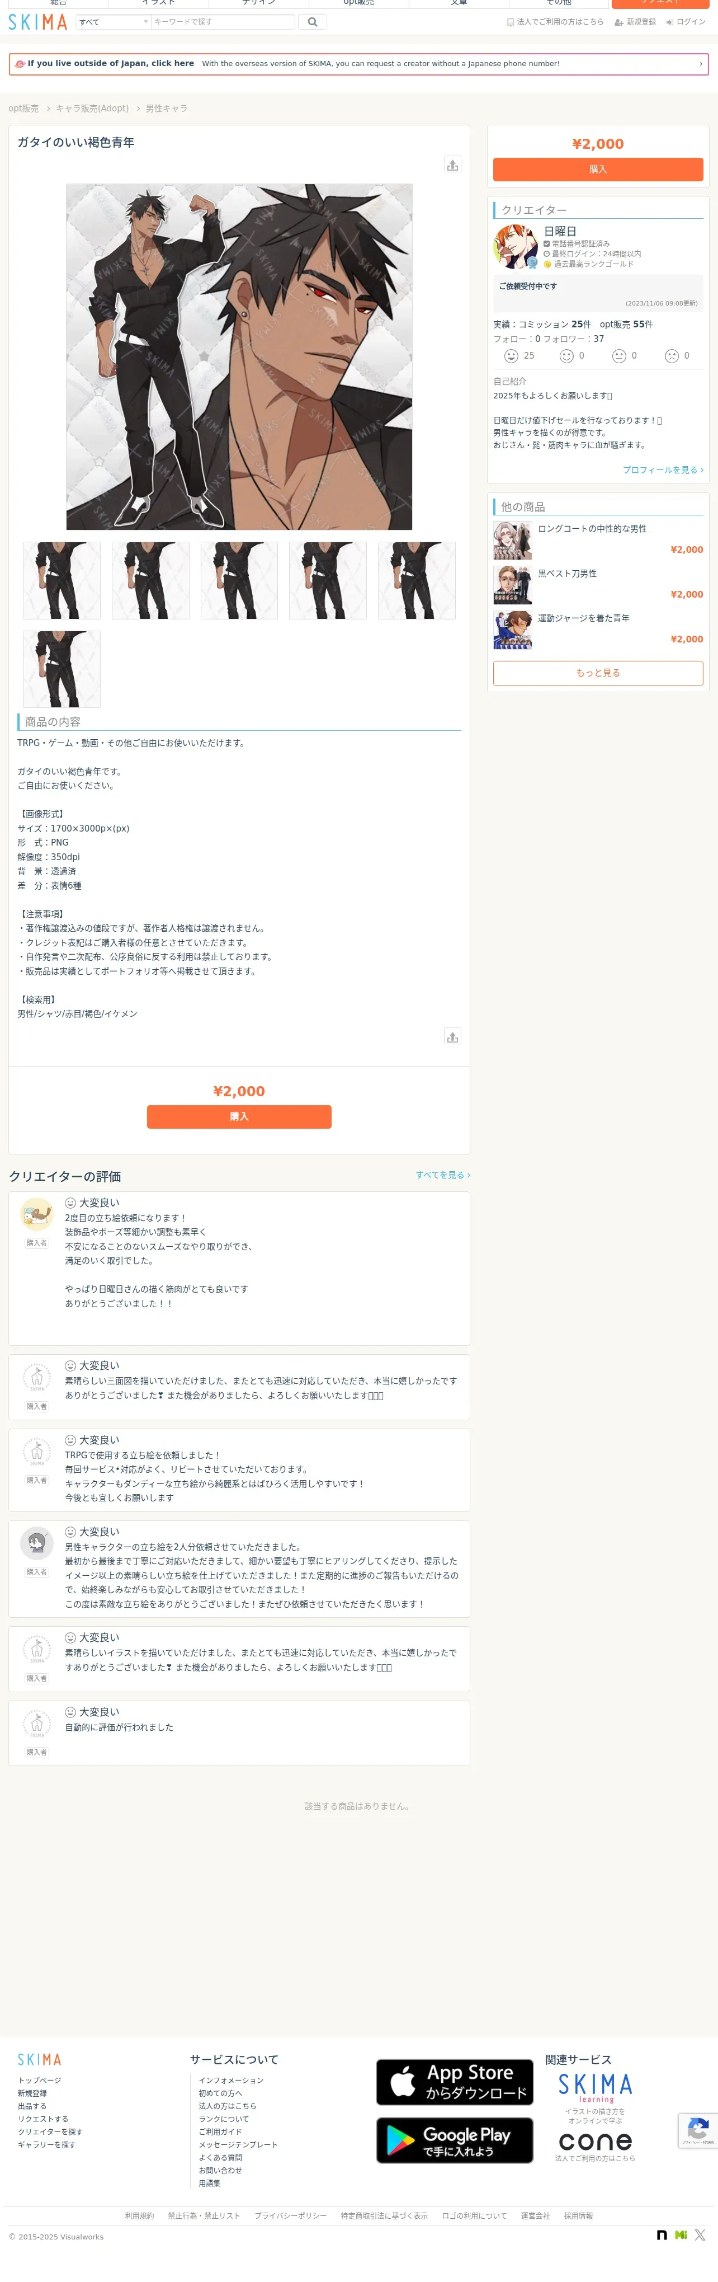Click もっと見る button under other products
Viewport: 718px width, 2282px height.
tap(598, 673)
